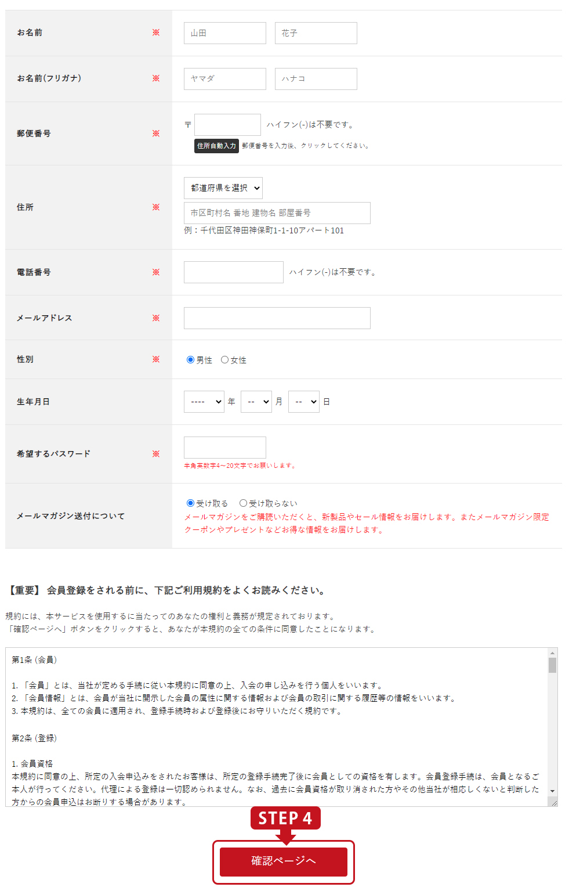The height and width of the screenshot is (887, 569).
Task: Click the last name field showing 山田
Action: click(225, 33)
